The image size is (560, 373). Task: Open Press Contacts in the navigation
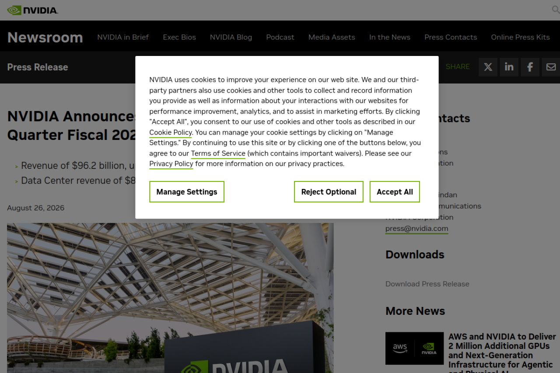(x=451, y=37)
